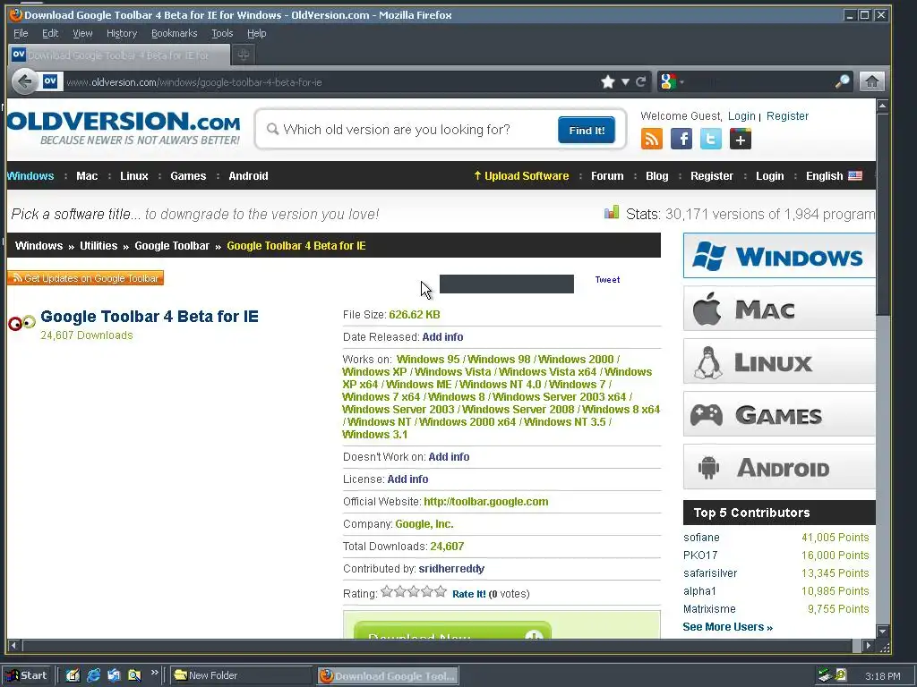The image size is (917, 687).
Task: Open the toolbar.google.com website link
Action: [x=486, y=501]
